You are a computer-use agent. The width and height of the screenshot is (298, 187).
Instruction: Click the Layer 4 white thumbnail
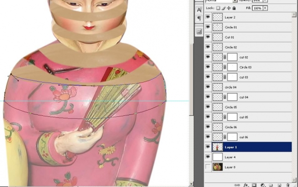click(218, 157)
